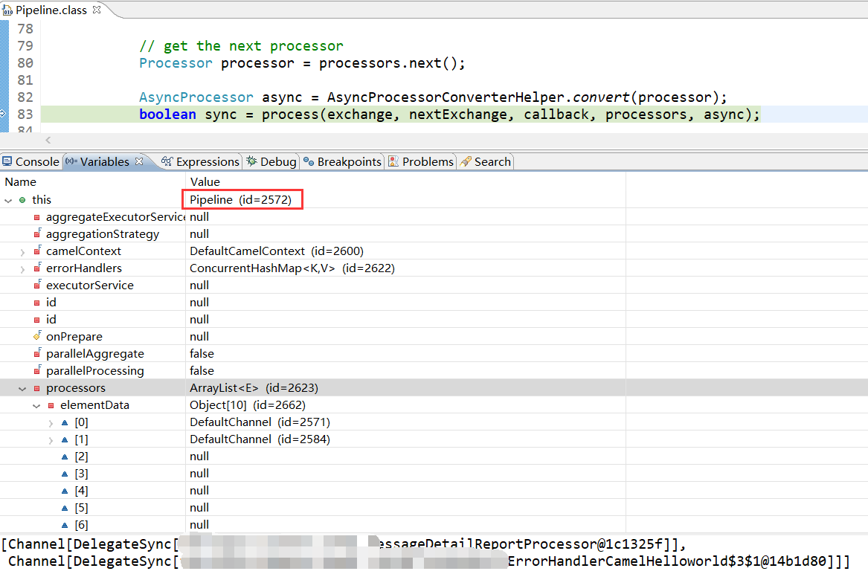Click the Console tab icon
Screen dimensions: 868x574
[7, 161]
